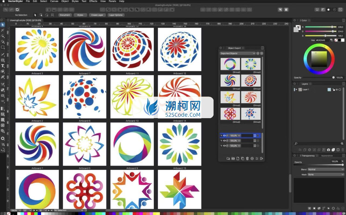This screenshot has width=346, height=215.
Task: Open first export row 100,0% scale dropdown
Action: click(x=235, y=136)
